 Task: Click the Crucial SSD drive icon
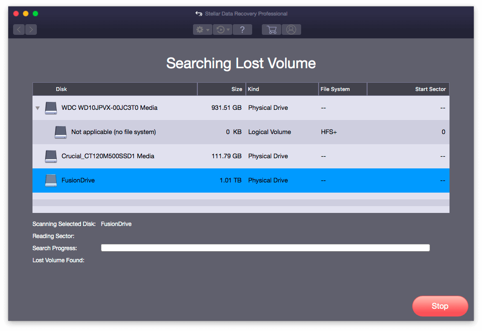point(51,156)
